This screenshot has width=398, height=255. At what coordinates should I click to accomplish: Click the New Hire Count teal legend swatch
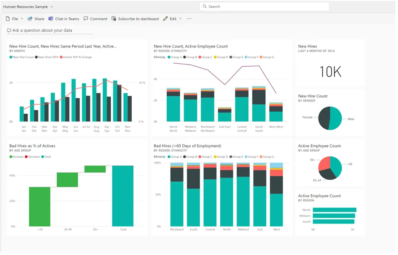click(11, 57)
